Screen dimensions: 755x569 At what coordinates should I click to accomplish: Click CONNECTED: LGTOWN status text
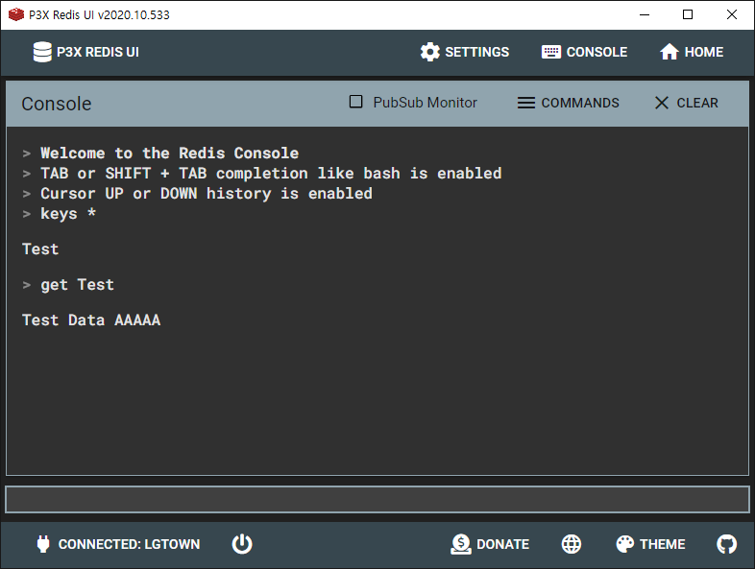pos(129,544)
